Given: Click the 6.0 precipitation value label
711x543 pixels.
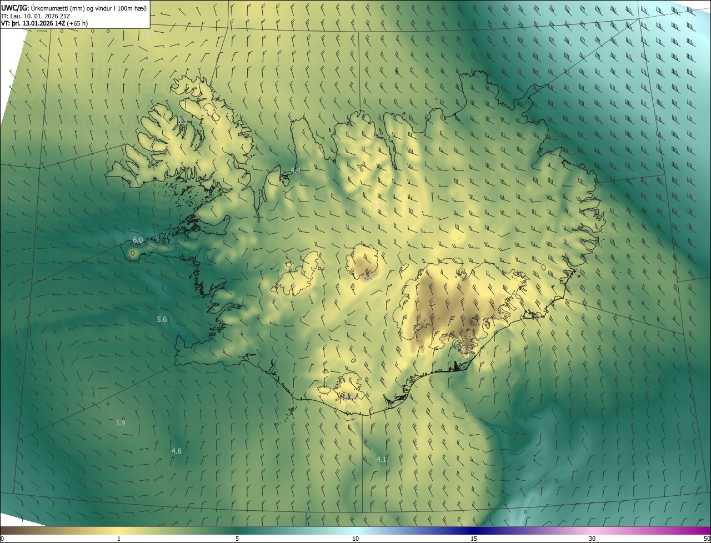Looking at the screenshot, I should (138, 240).
